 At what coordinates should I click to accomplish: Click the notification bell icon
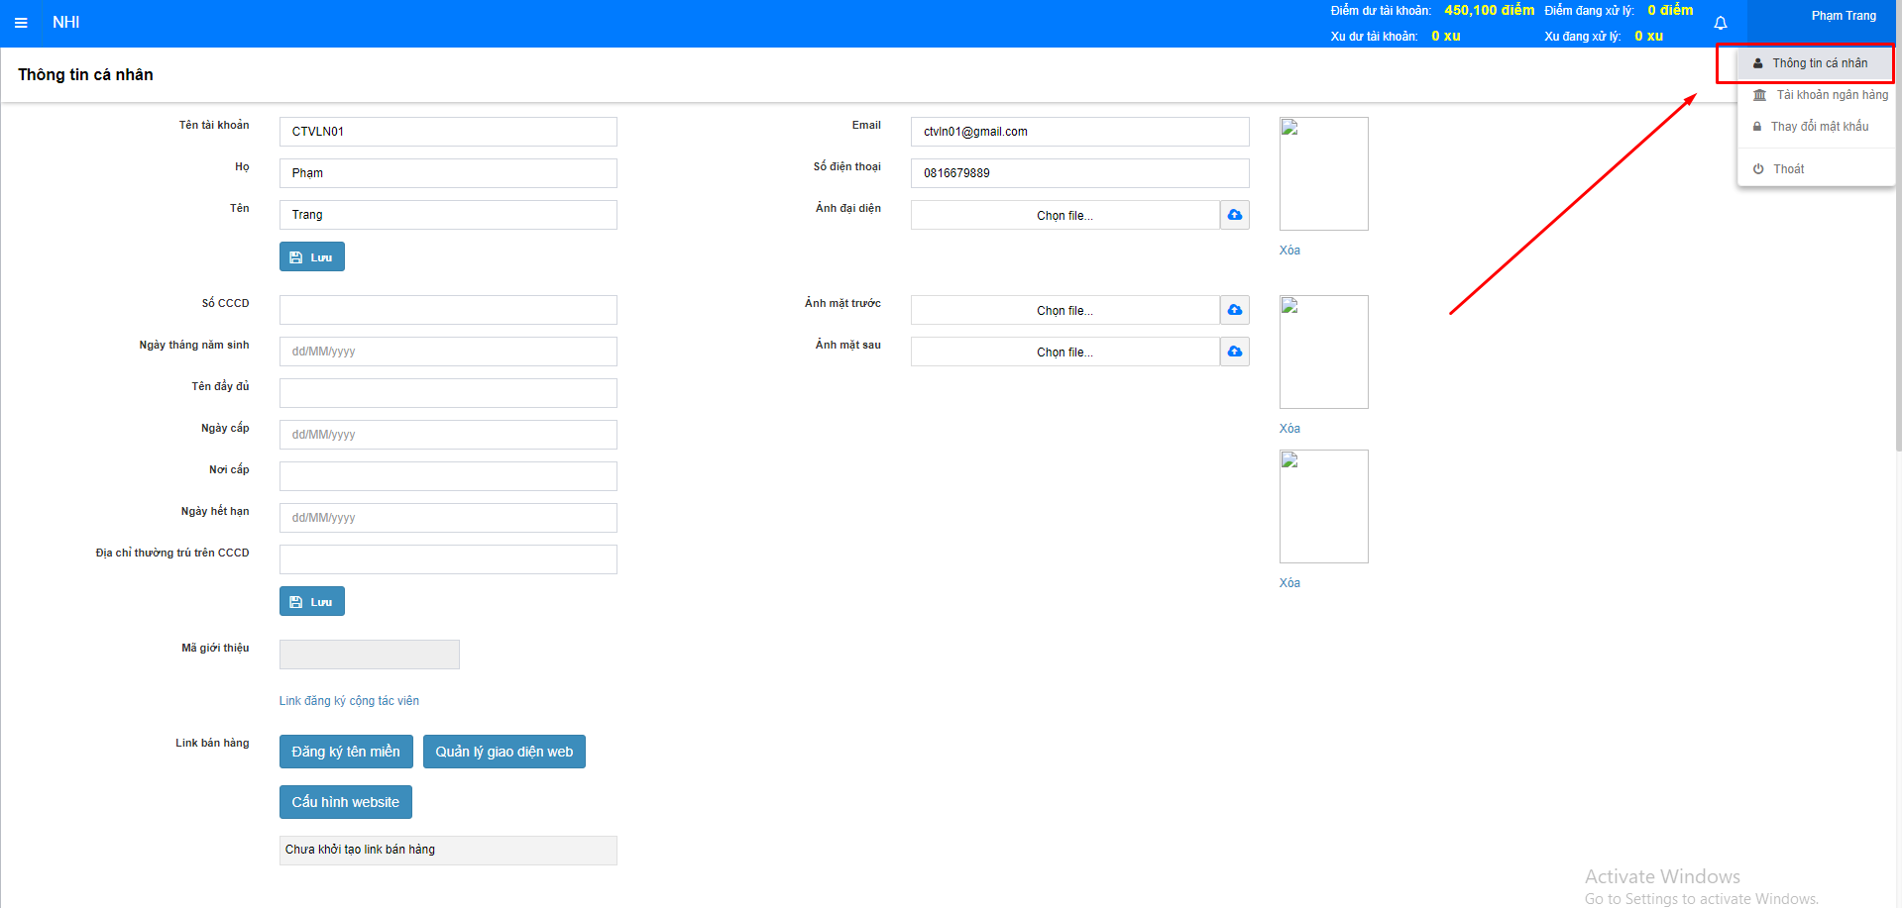click(x=1721, y=23)
